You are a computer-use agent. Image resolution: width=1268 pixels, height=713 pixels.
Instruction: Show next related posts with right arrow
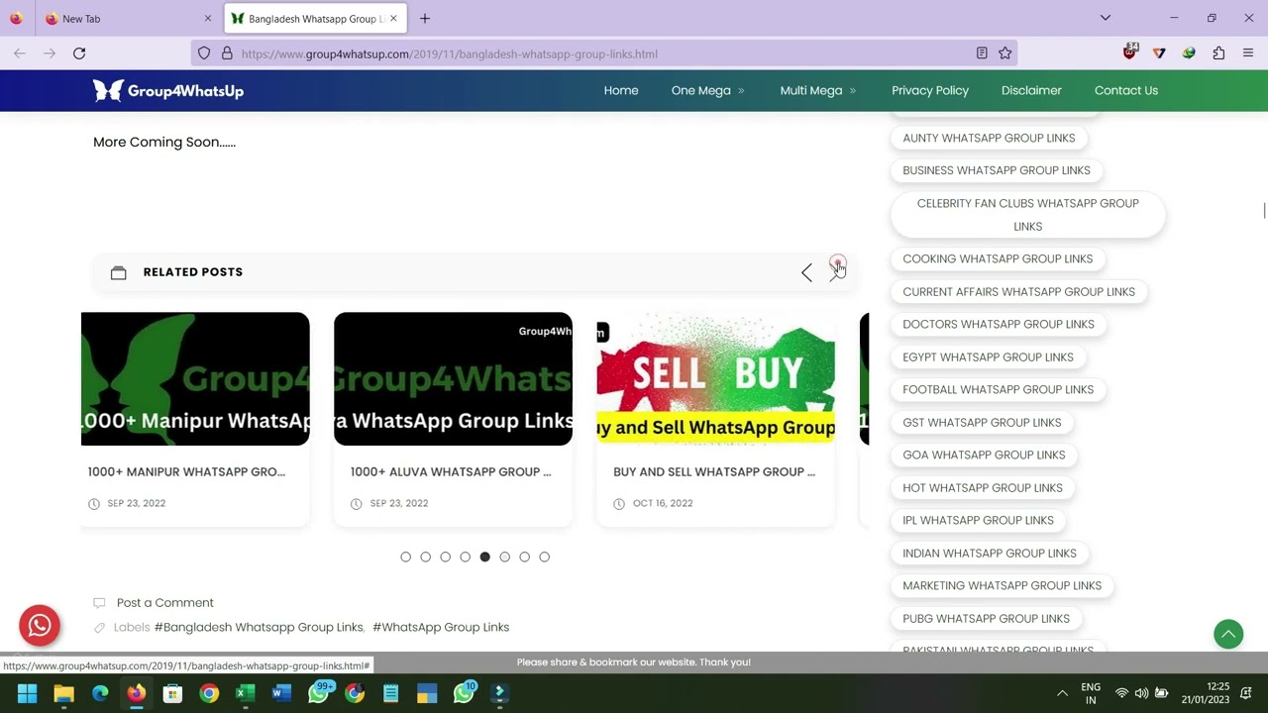click(836, 272)
